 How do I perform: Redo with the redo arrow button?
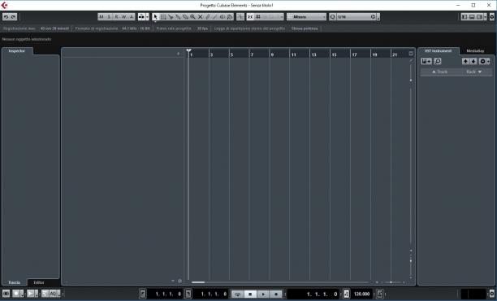pyautogui.click(x=13, y=17)
